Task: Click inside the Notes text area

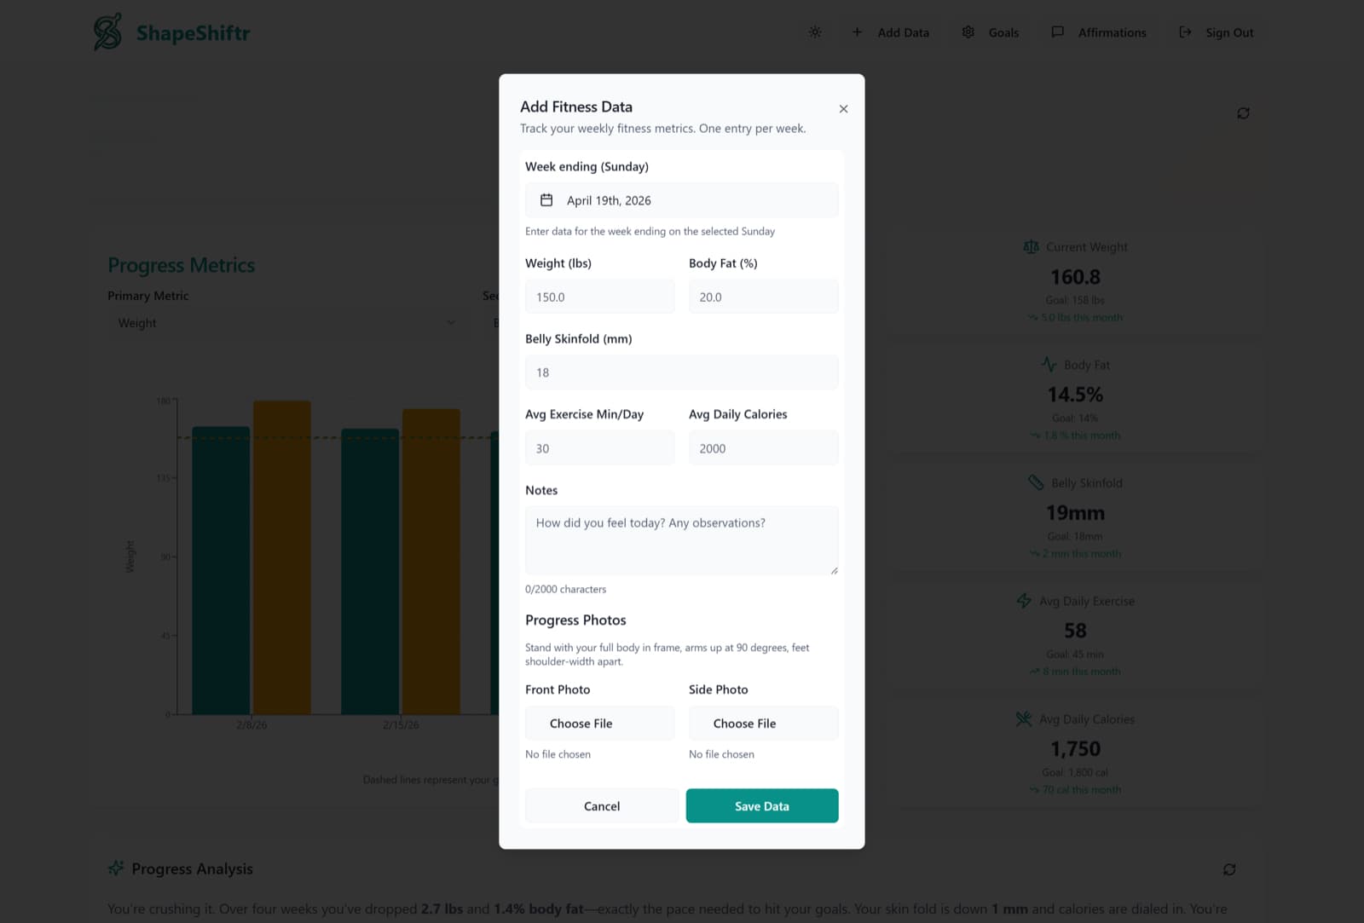Action: [x=682, y=540]
